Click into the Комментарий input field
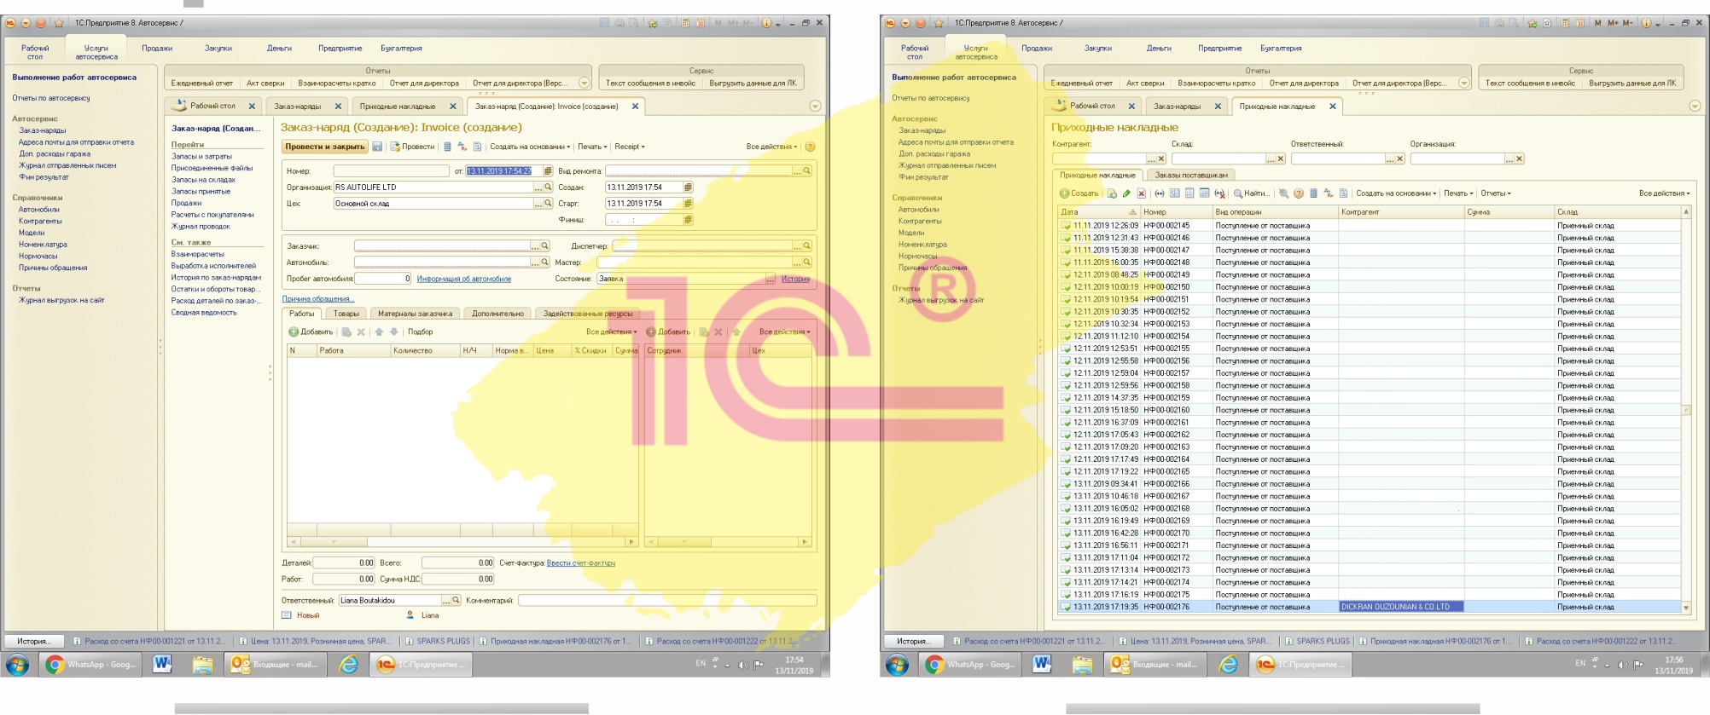The image size is (1710, 715). pyautogui.click(x=666, y=601)
